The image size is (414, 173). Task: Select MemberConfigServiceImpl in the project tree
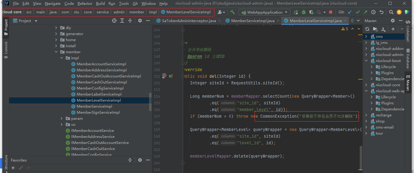(x=100, y=88)
